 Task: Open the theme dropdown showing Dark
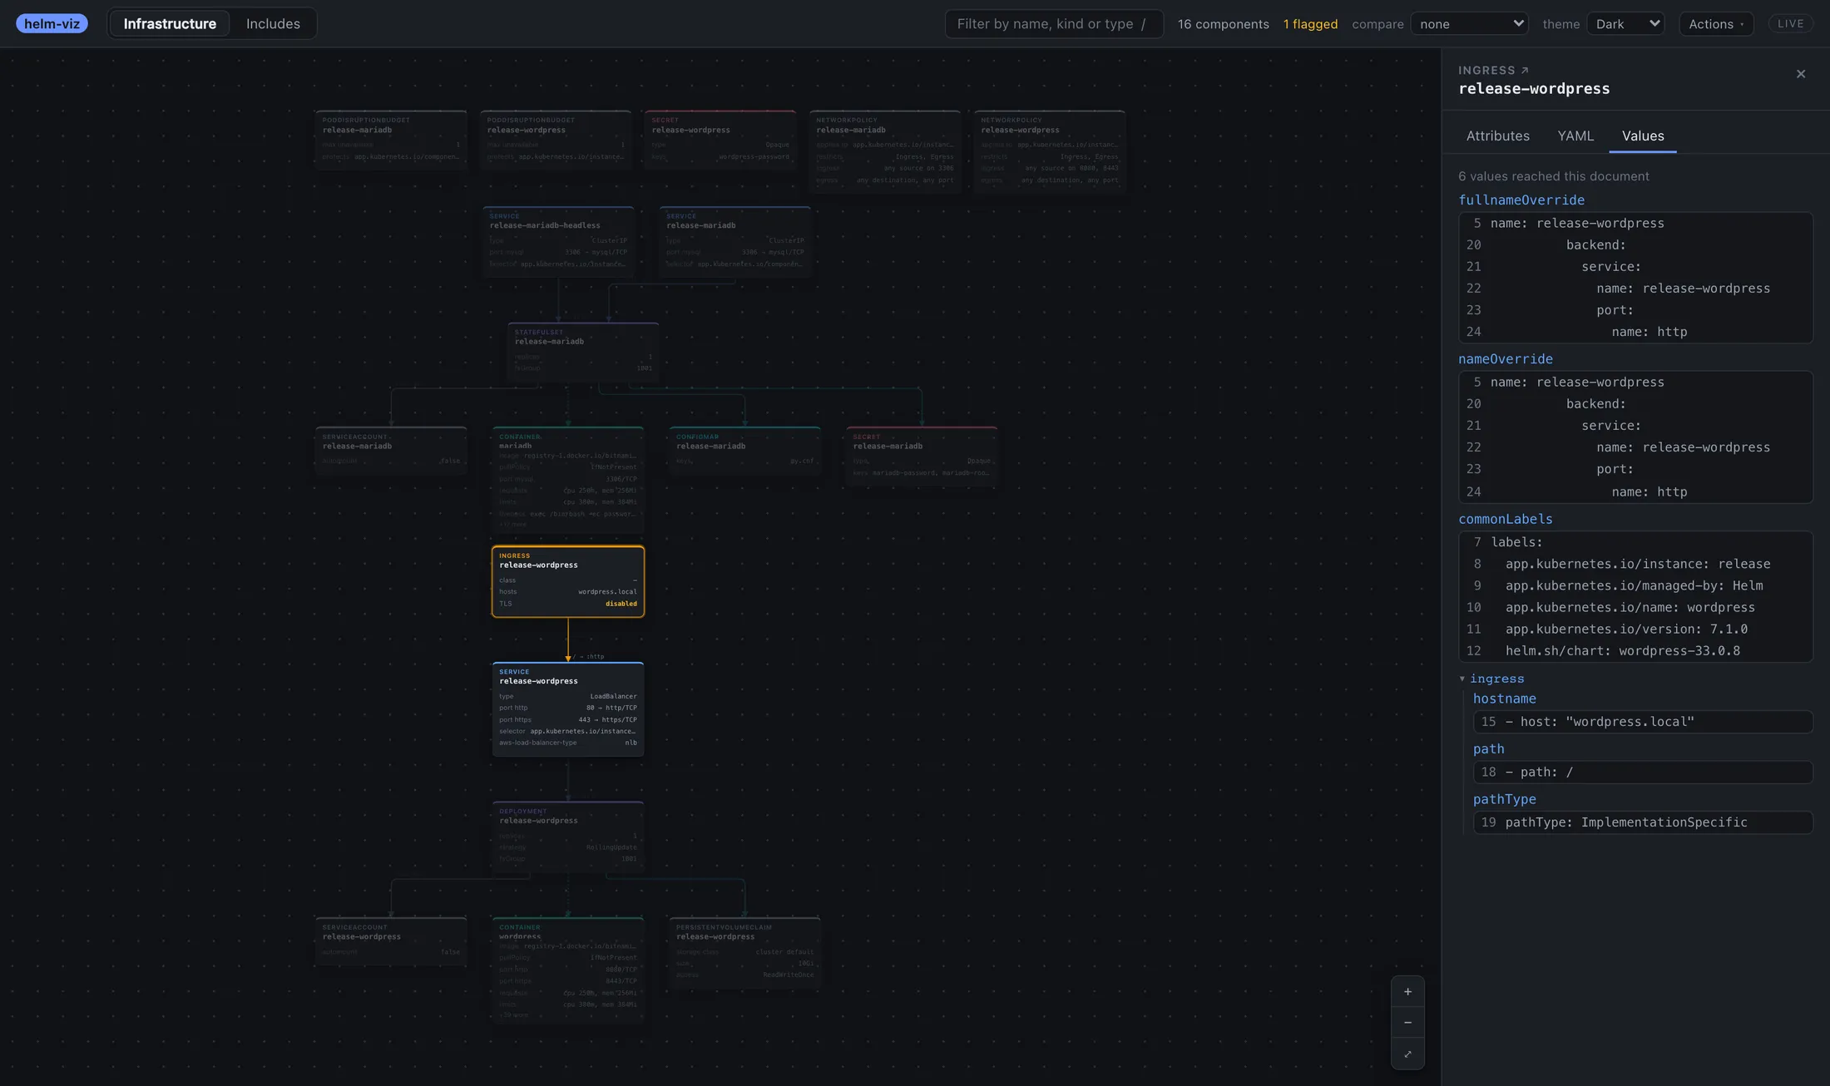(1625, 23)
